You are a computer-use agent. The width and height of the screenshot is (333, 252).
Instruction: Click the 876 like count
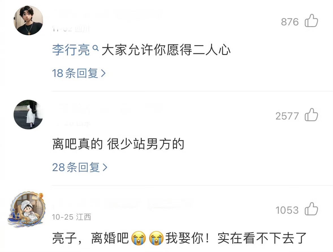point(290,22)
